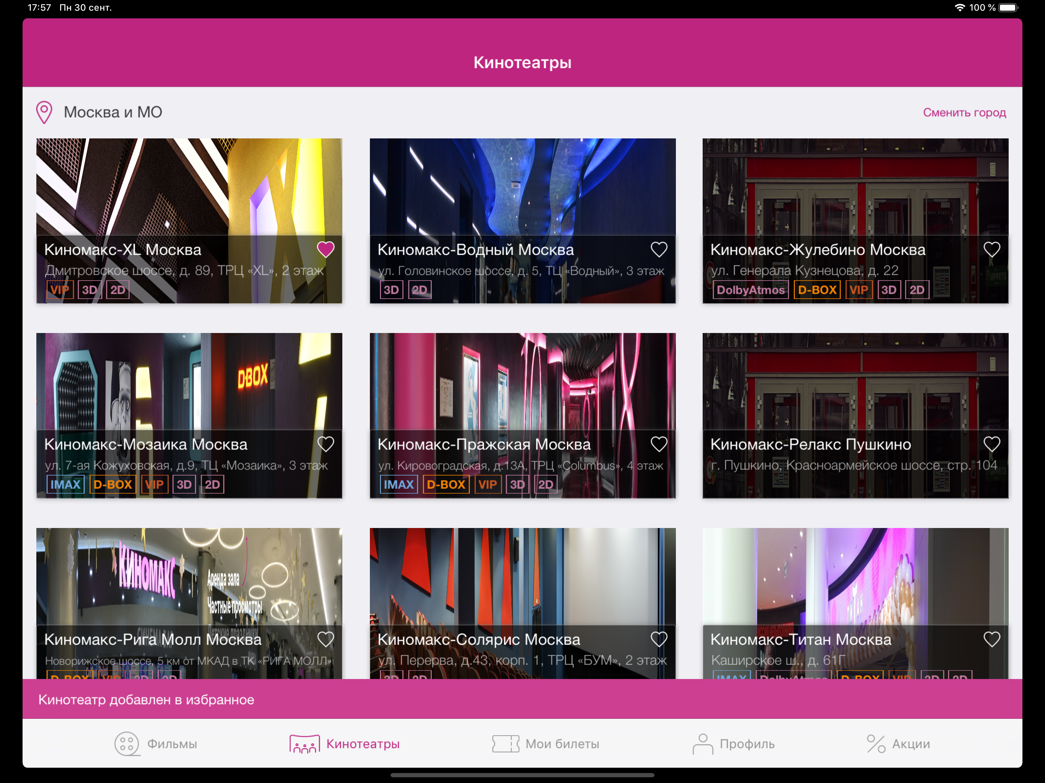Click 3D badge on Киномакс-Жулебино
This screenshot has width=1045, height=783.
click(889, 289)
